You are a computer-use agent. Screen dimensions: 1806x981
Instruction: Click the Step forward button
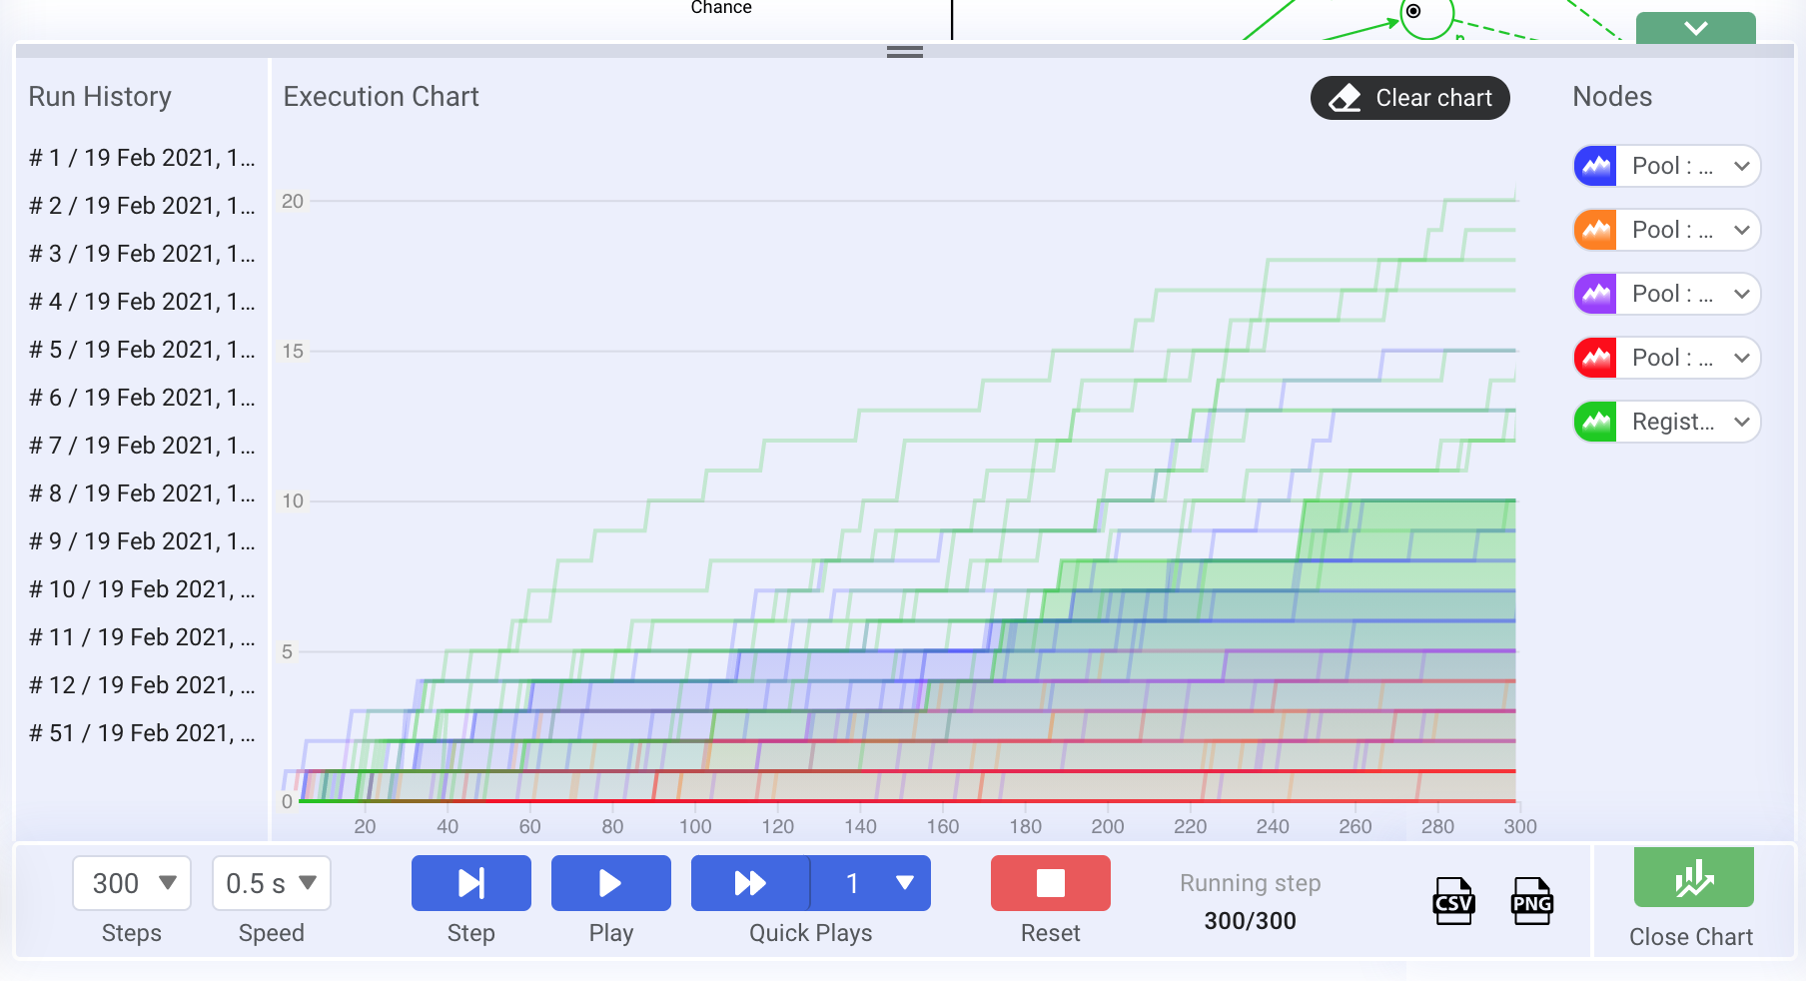point(471,883)
